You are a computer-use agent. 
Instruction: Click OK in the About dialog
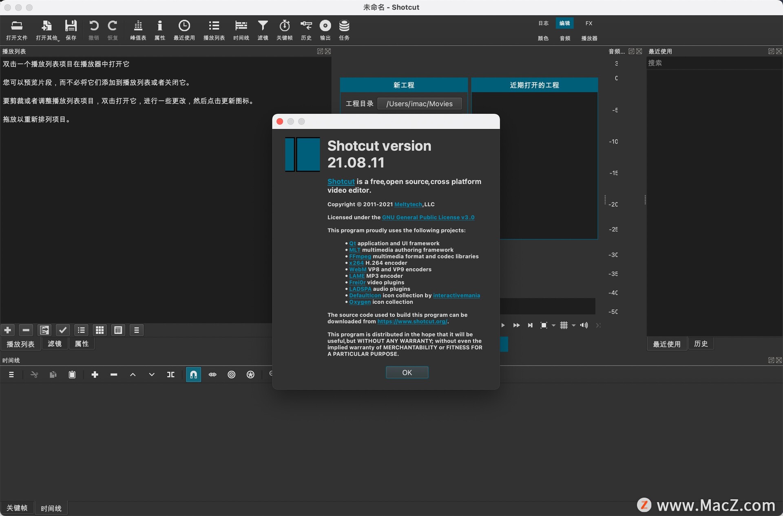[407, 373]
